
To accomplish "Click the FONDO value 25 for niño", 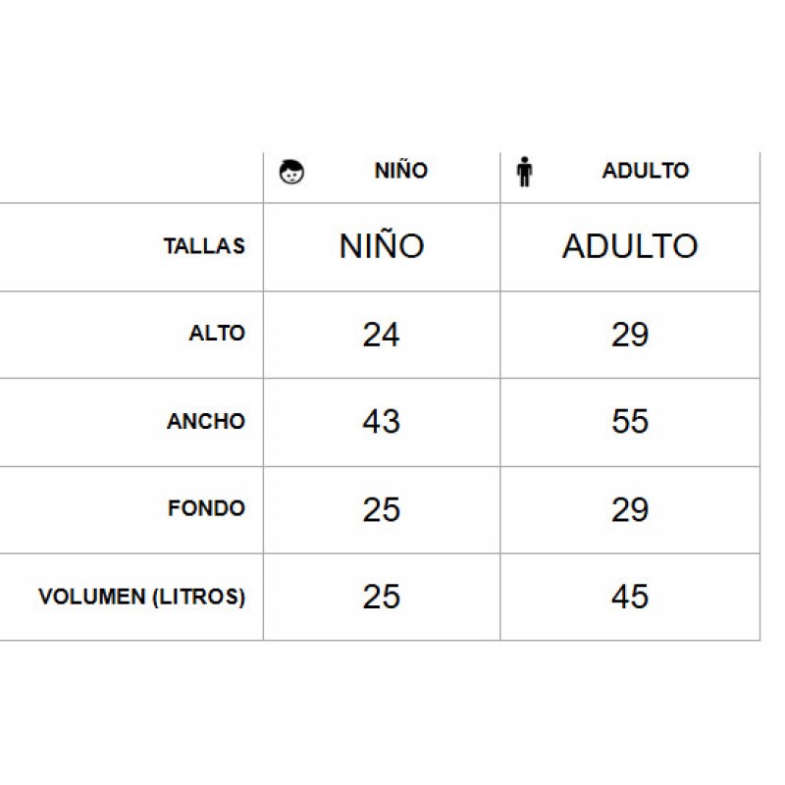I will click(381, 509).
